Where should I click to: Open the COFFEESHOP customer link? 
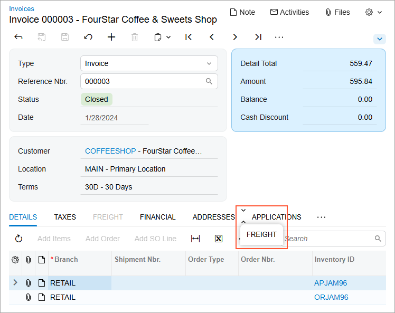pyautogui.click(x=109, y=151)
